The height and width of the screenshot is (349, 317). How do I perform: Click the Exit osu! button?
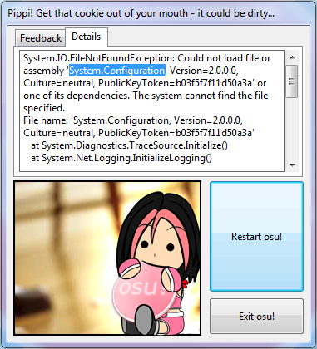[x=256, y=316]
